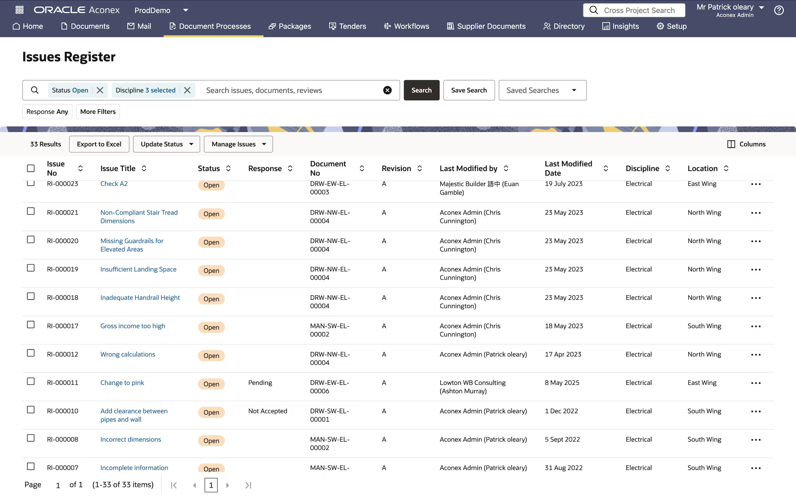The width and height of the screenshot is (796, 497).
Task: Switch to the Tenders tab
Action: 347,26
